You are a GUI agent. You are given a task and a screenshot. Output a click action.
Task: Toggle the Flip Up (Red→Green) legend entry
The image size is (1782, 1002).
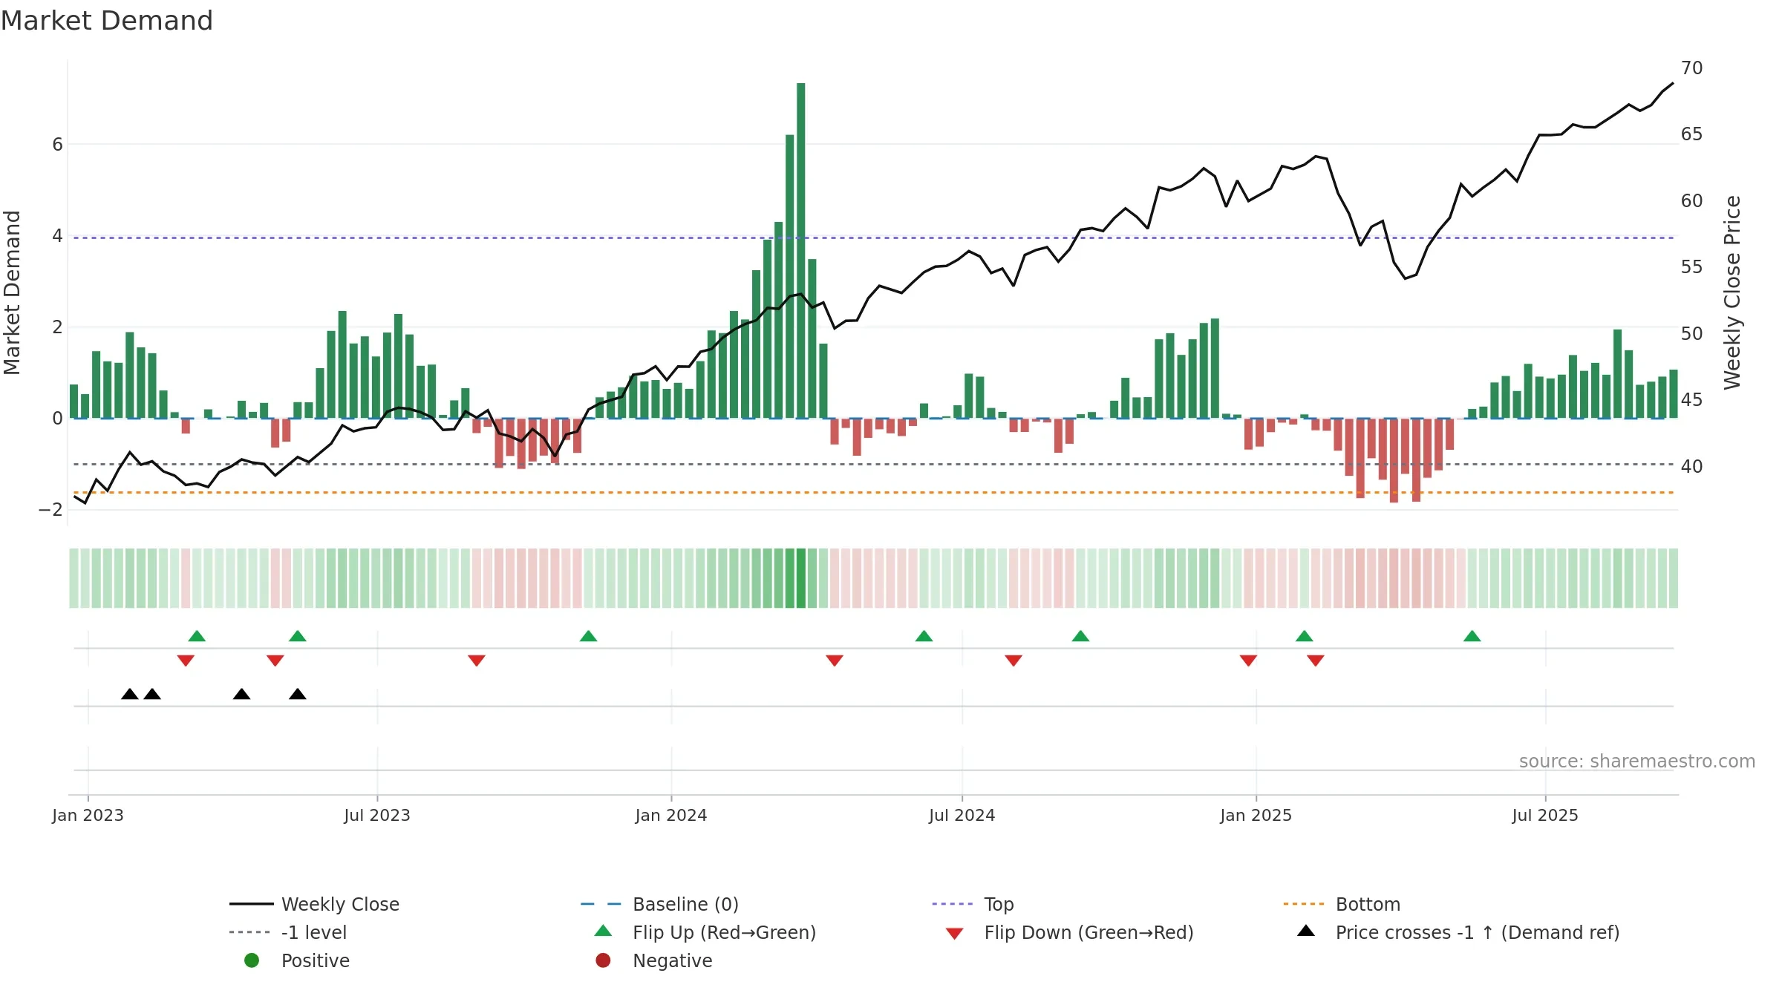(x=705, y=932)
